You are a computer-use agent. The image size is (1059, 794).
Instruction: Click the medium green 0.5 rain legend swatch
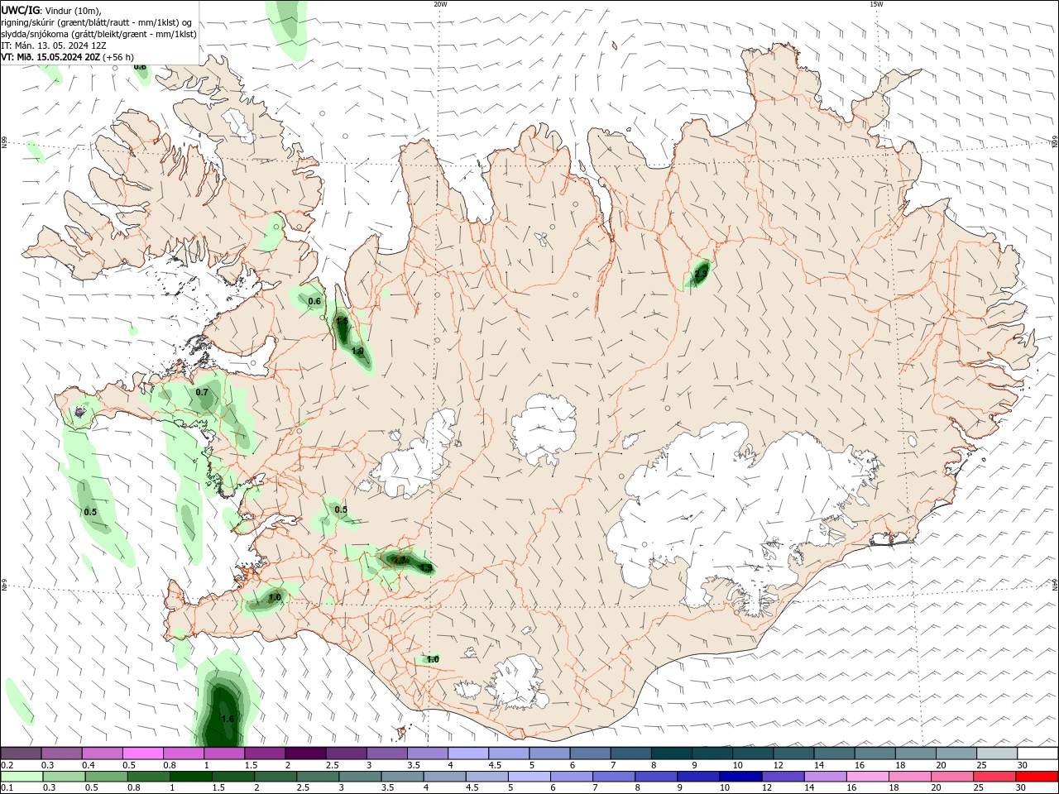click(105, 777)
